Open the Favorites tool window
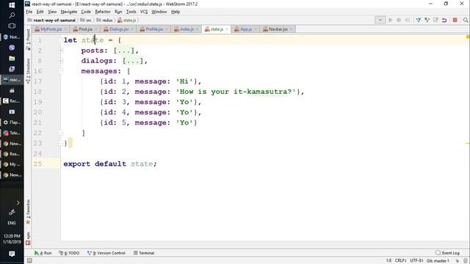Image resolution: width=470 pixels, height=264 pixels. (x=28, y=212)
